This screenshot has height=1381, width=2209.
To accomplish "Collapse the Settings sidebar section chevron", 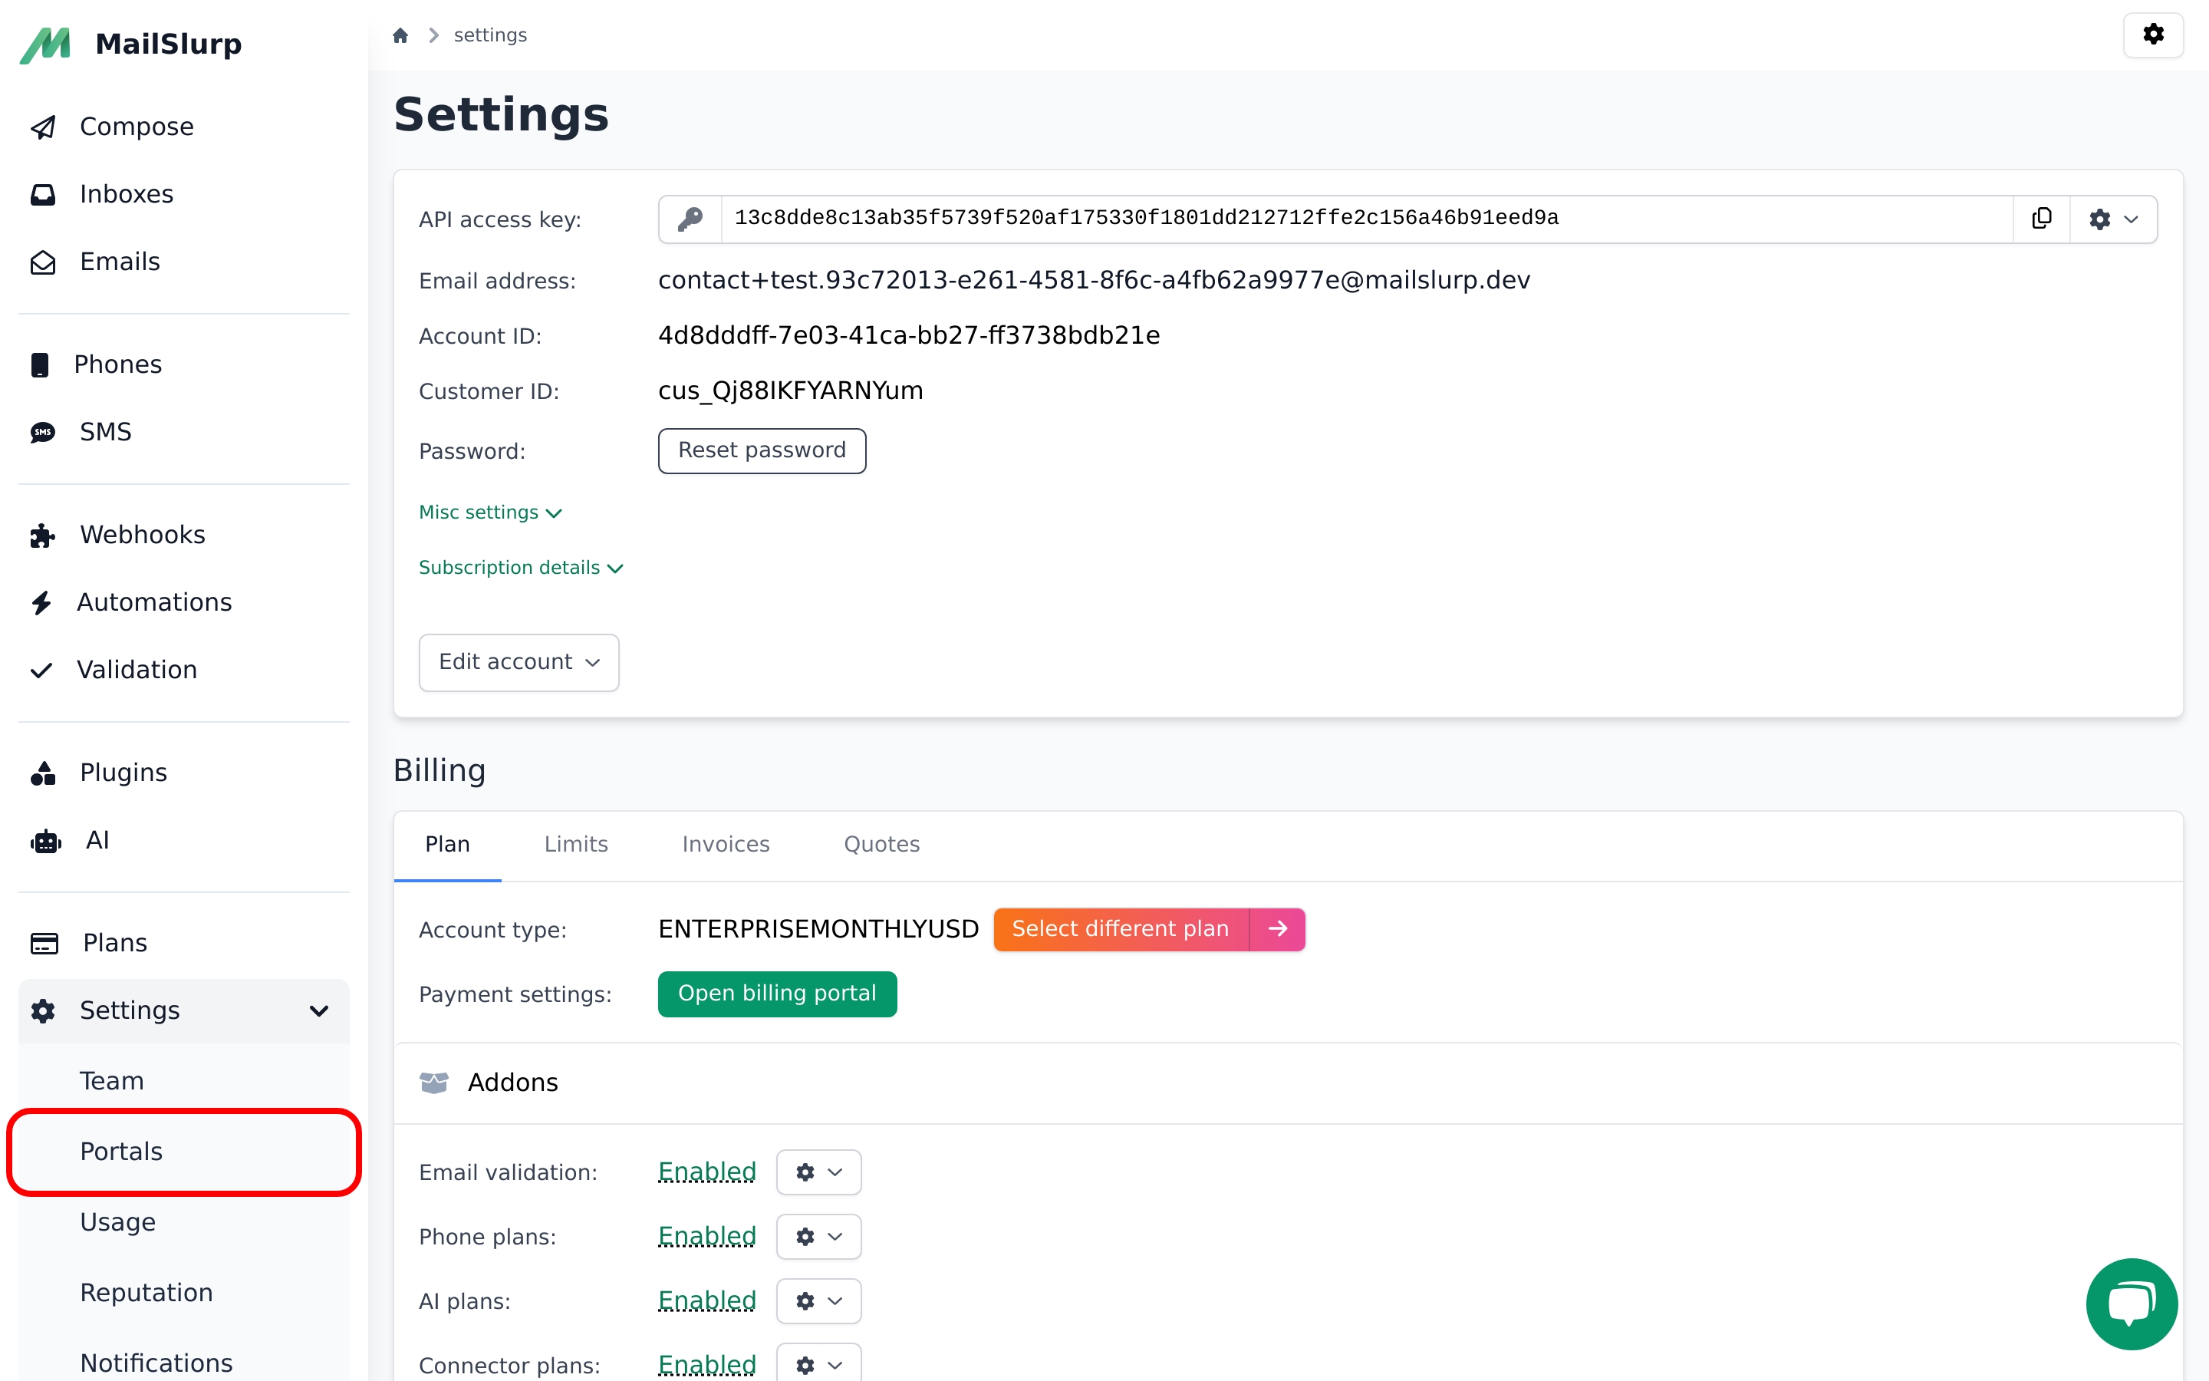I will (x=318, y=1010).
